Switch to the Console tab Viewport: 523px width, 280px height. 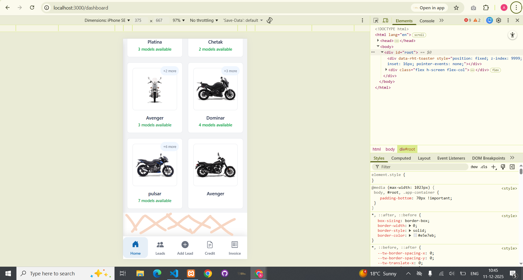coord(427,21)
